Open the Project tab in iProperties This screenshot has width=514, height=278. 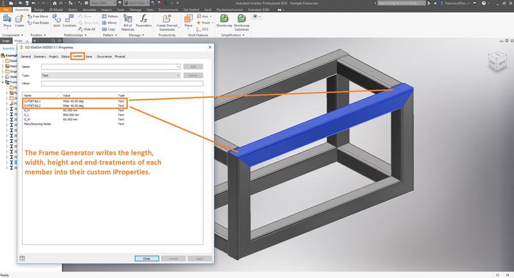click(x=53, y=56)
